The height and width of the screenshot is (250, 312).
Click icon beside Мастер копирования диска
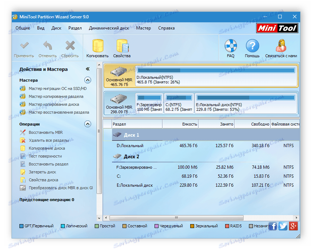pos(23,104)
